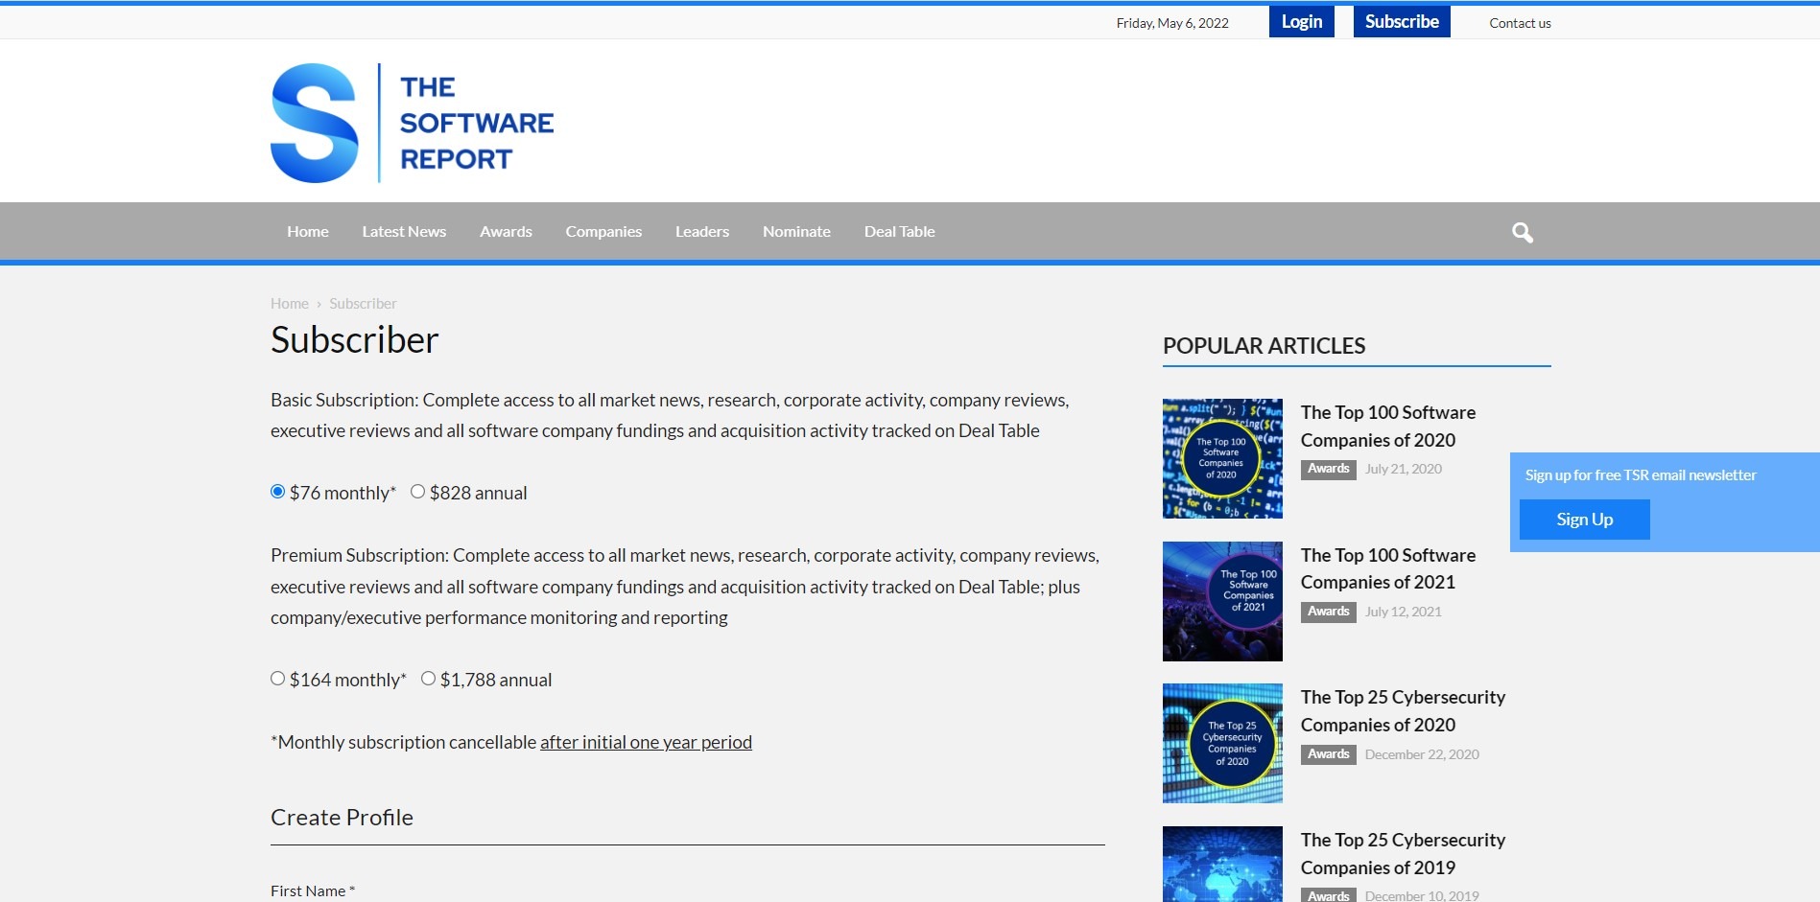The height and width of the screenshot is (902, 1820).
Task: Open Top 100 Software Companies of 2021 article
Action: coord(1388,568)
